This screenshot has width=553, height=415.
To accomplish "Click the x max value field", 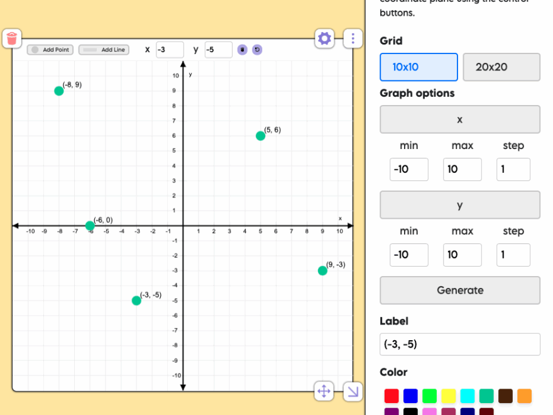I will [462, 169].
